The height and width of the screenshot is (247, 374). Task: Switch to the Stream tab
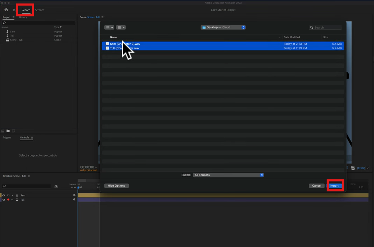tap(39, 10)
